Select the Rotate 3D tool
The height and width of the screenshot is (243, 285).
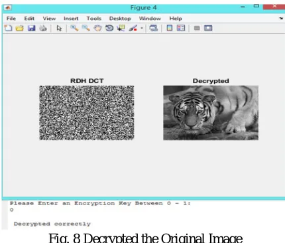coord(109,28)
